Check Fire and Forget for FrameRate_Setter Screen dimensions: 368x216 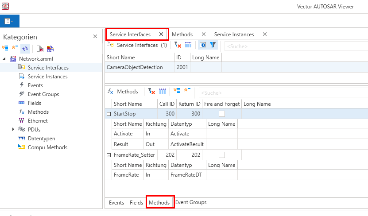click(222, 155)
